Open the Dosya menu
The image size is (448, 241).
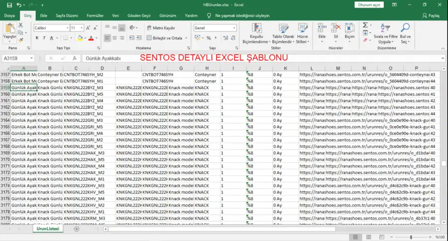(x=9, y=16)
